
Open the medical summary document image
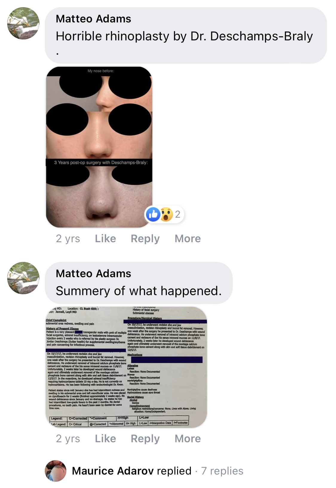click(x=126, y=367)
